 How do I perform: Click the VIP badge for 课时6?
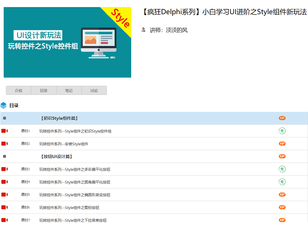[x=282, y=207]
